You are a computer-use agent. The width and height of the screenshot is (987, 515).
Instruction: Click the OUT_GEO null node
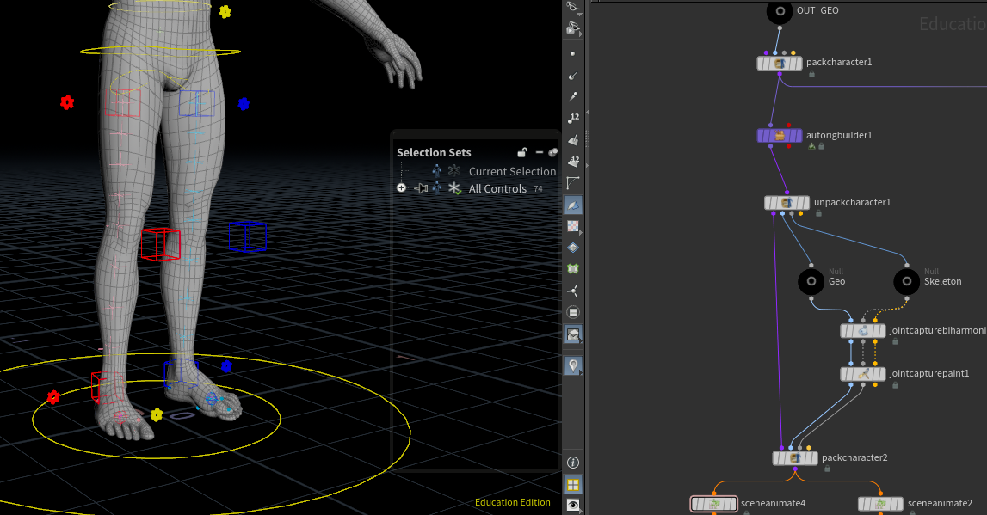point(780,11)
